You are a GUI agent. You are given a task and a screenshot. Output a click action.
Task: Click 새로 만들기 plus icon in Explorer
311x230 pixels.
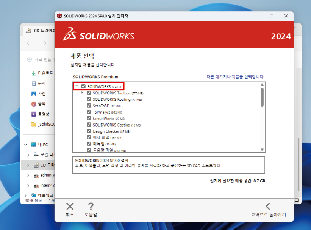pos(29,59)
